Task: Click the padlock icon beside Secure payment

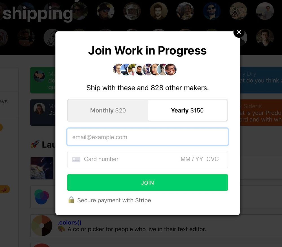Action: (71, 200)
